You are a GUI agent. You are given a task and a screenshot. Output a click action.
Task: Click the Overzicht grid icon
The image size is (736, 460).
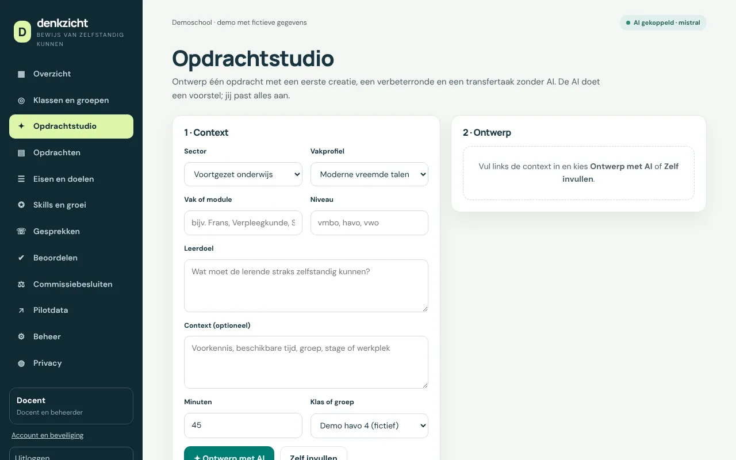[x=21, y=74]
